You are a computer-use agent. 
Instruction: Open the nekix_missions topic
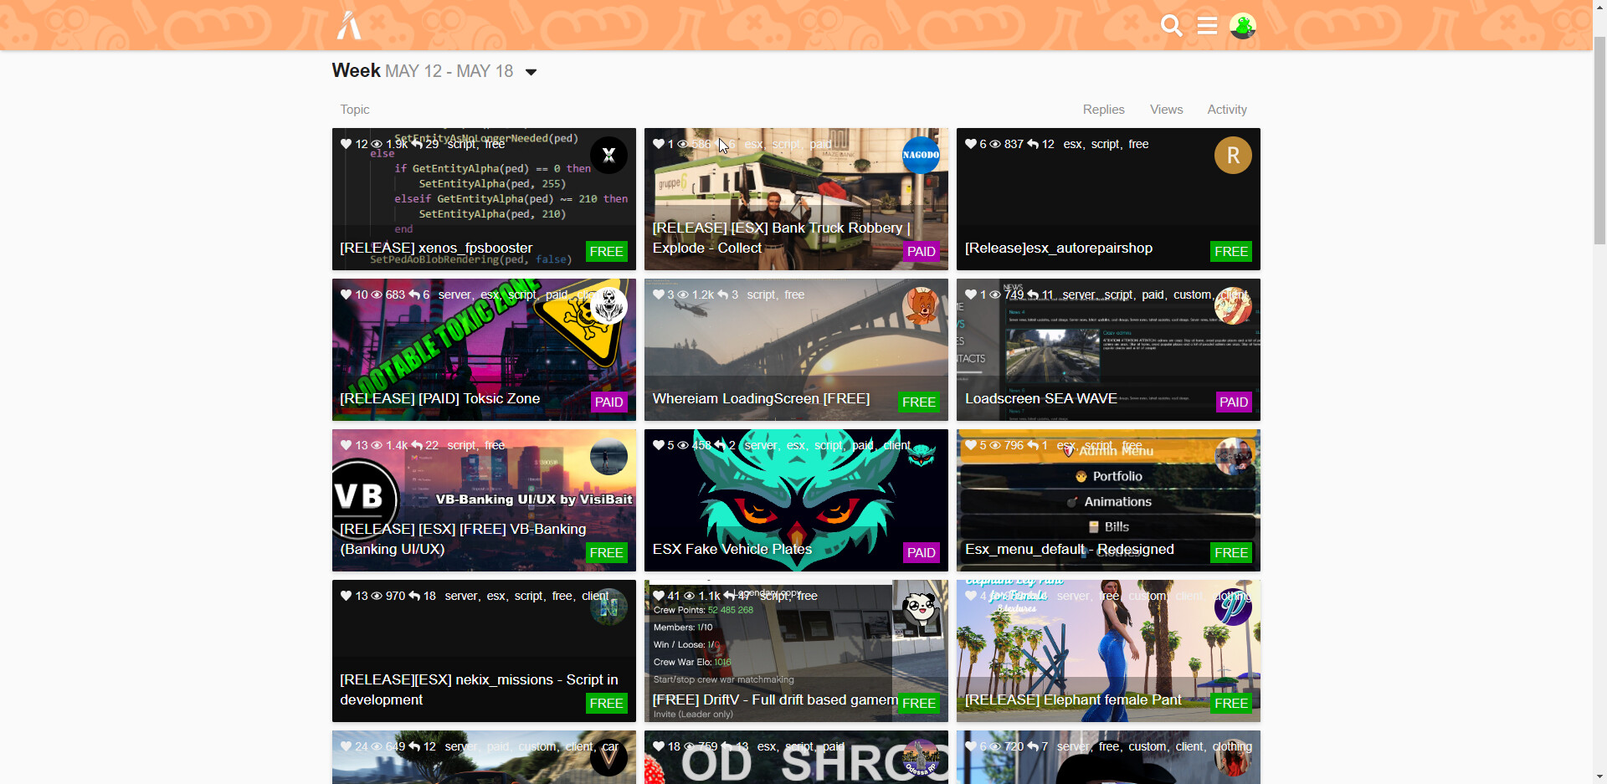tap(479, 689)
